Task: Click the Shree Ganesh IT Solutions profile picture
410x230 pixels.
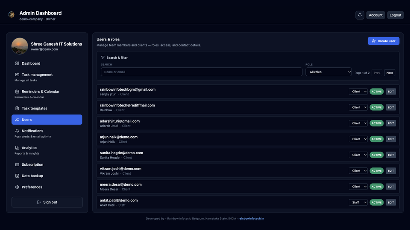Action: click(20, 46)
